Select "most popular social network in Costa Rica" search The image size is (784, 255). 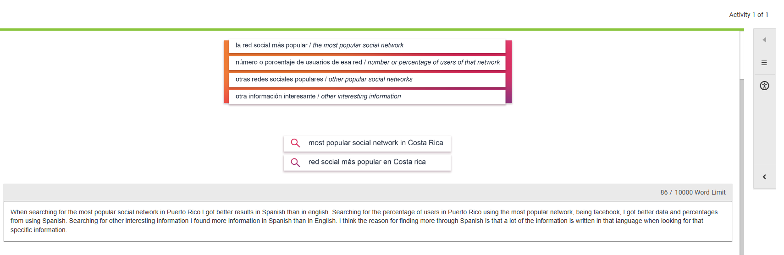[x=375, y=143]
